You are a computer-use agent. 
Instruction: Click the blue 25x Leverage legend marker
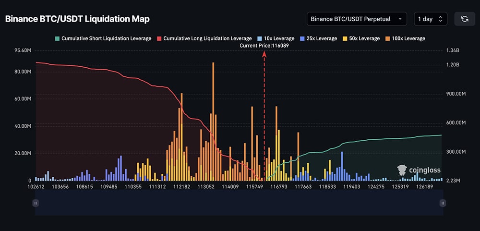coord(302,38)
